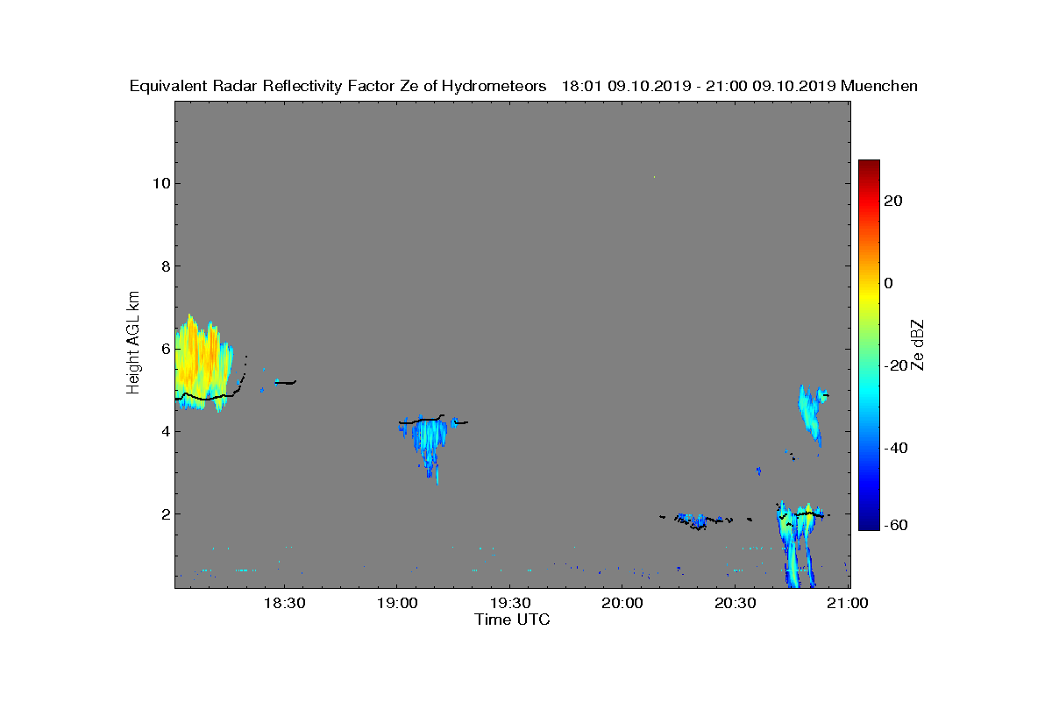Click the '20:30' time tick label

point(735,604)
